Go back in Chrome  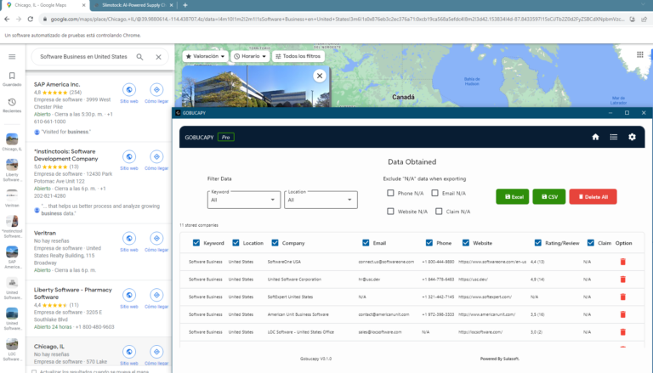tap(7, 20)
